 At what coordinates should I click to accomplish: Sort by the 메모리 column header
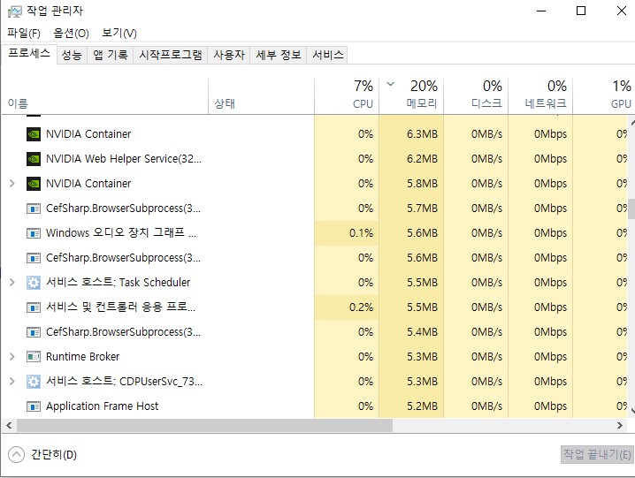[x=411, y=96]
